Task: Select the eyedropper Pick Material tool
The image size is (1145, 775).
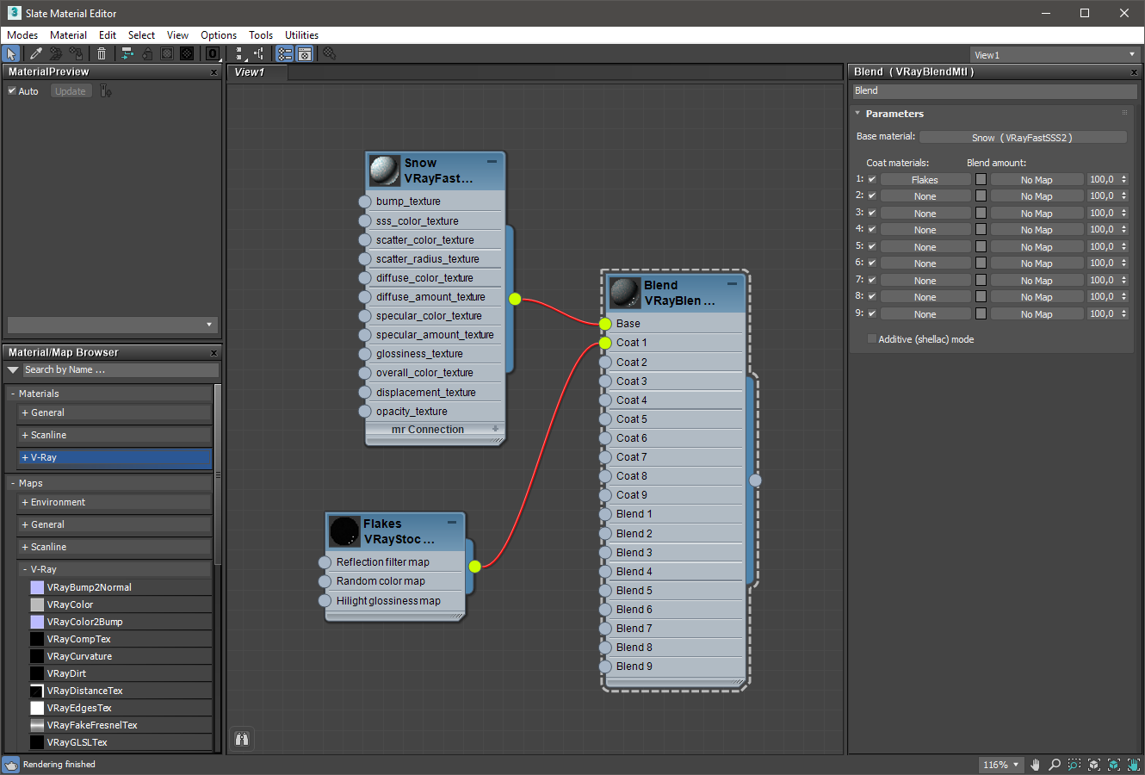Action: [x=35, y=53]
